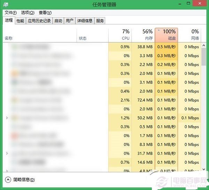Open the 文件 menu
Viewport: 209px width, 190px height.
(10, 13)
